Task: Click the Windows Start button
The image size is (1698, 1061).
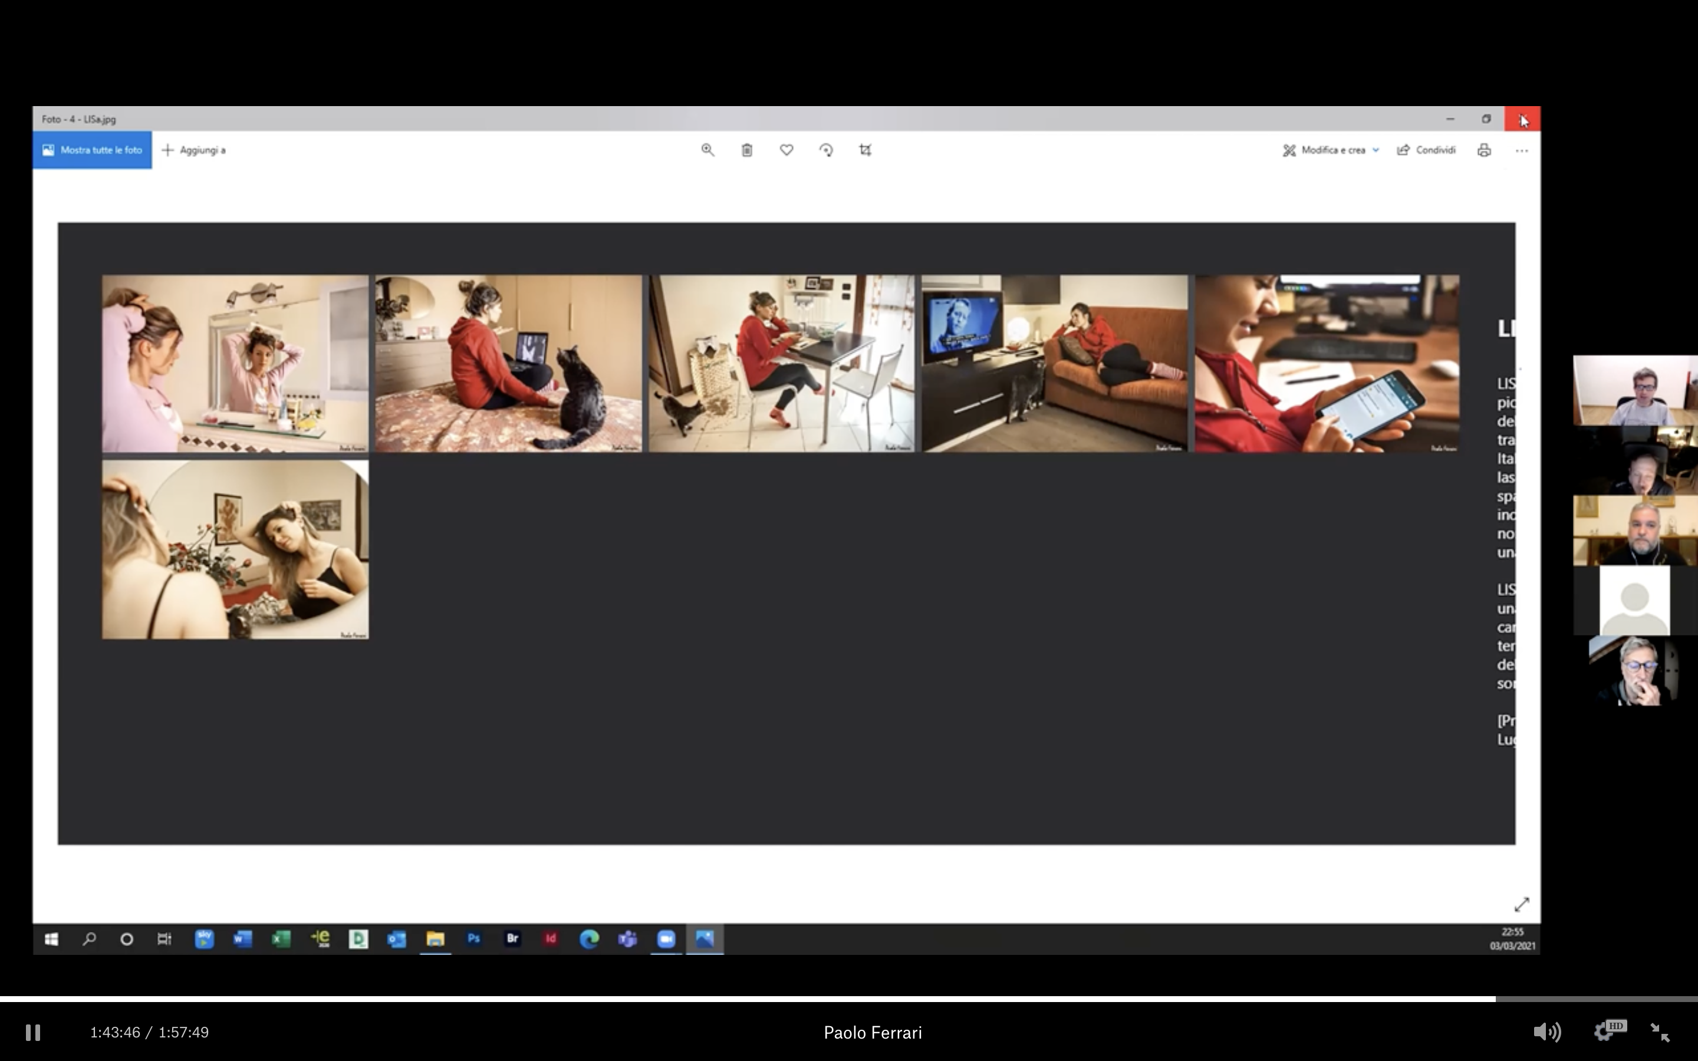Action: click(51, 939)
